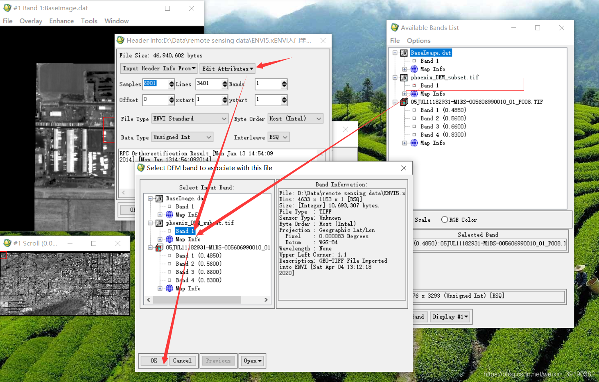This screenshot has width=599, height=382.
Task: Open the Tools menu
Action: 89,21
